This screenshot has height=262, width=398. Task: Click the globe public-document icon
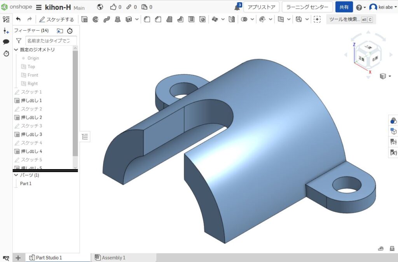[100, 7]
